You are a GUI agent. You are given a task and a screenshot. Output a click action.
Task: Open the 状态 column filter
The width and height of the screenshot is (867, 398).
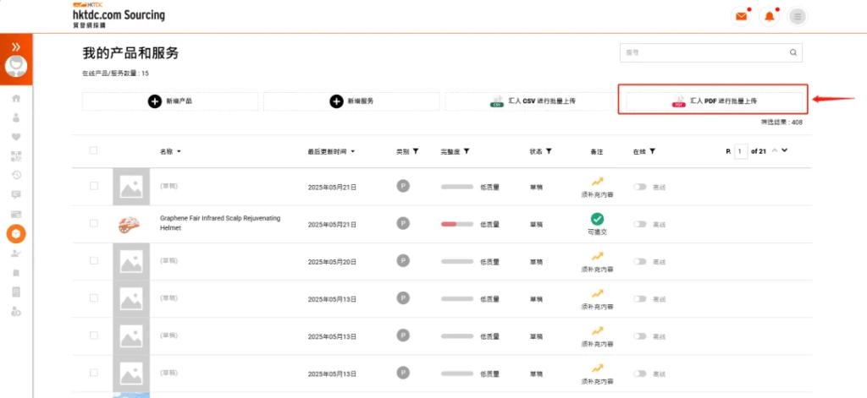click(x=549, y=150)
